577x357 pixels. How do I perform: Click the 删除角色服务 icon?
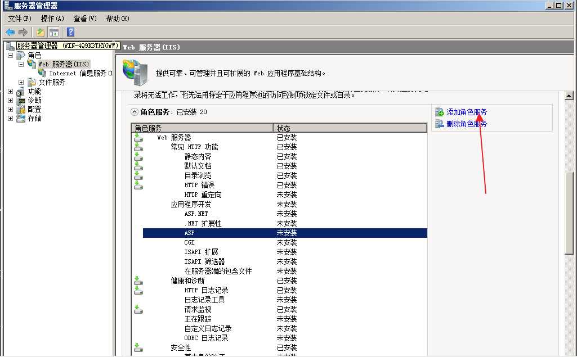(x=440, y=124)
